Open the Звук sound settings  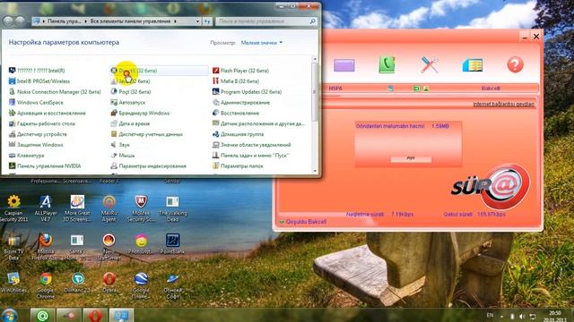pos(120,145)
